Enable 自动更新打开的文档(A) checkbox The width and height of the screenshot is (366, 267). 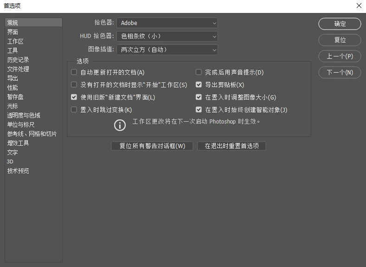[74, 72]
